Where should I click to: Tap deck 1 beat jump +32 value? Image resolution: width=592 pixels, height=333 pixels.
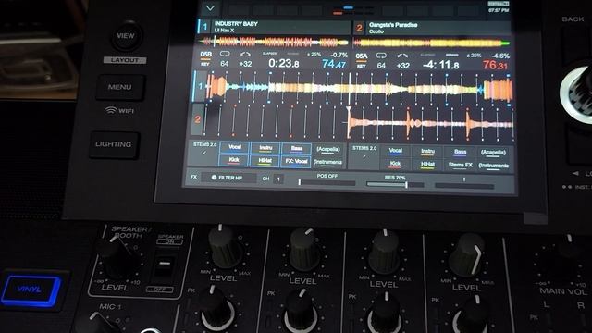point(245,64)
